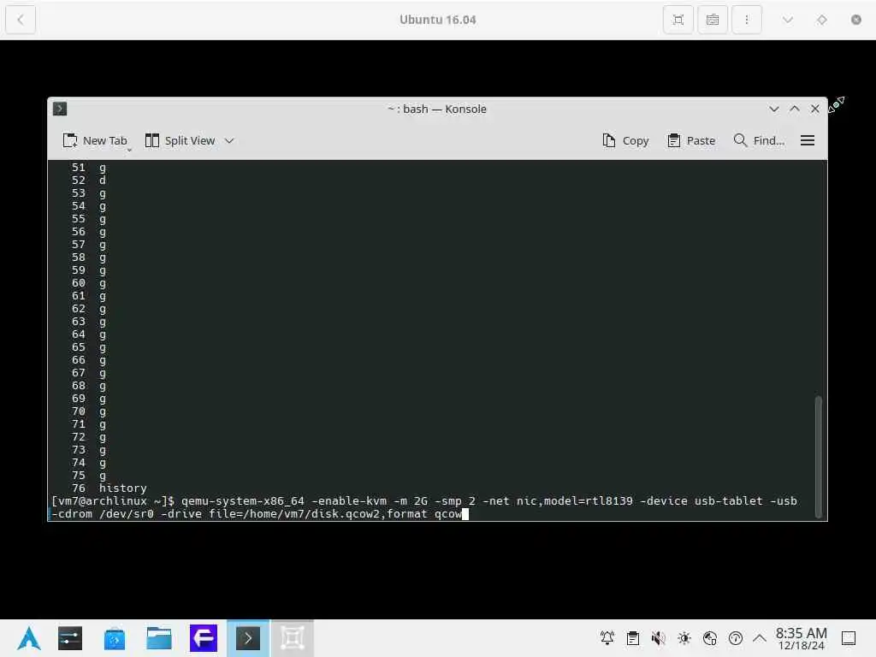Click the Copy button in Konsole
The image size is (876, 657).
pos(625,141)
